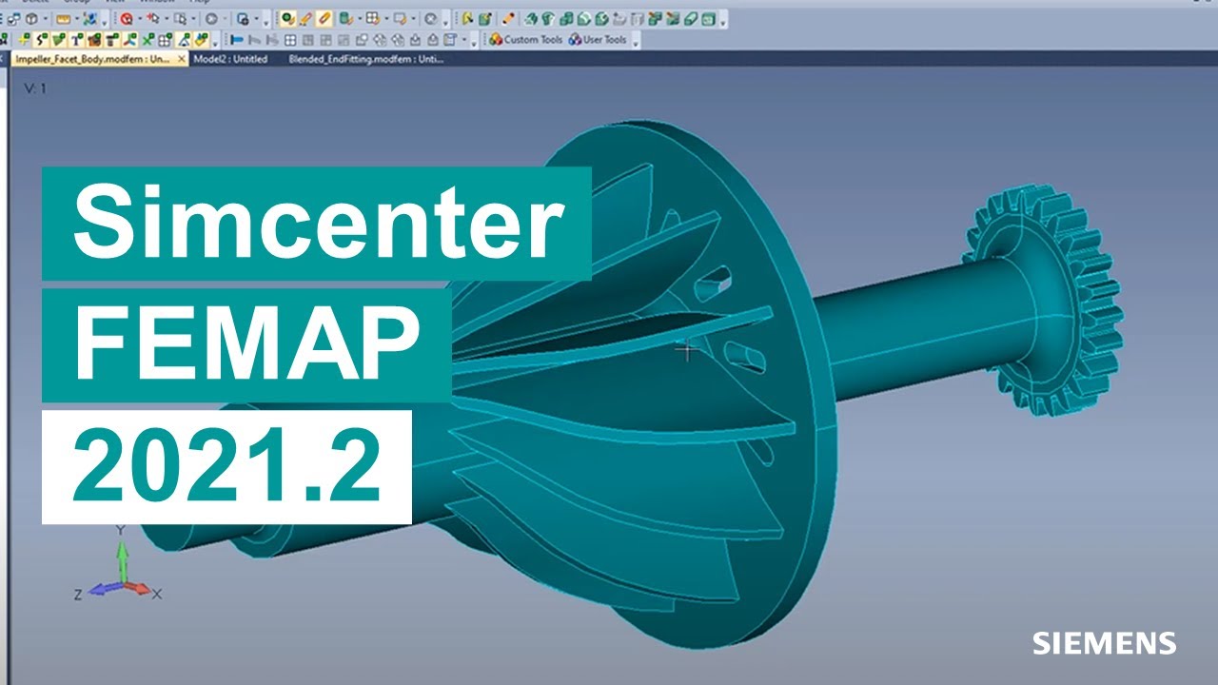
Task: Expand the Custom/User Tools toolbar overflow arrow
Action: coord(635,41)
